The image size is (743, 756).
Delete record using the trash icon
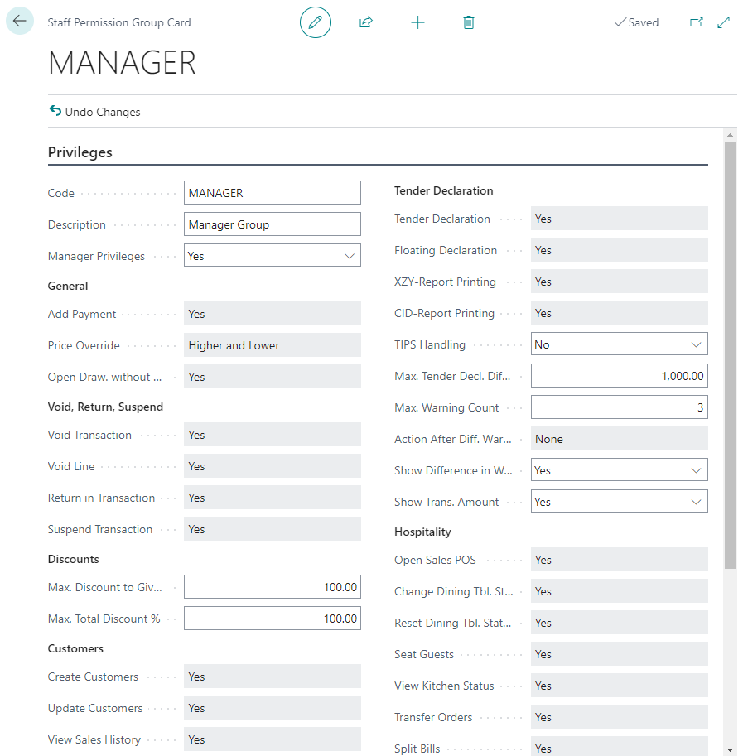pyautogui.click(x=469, y=22)
